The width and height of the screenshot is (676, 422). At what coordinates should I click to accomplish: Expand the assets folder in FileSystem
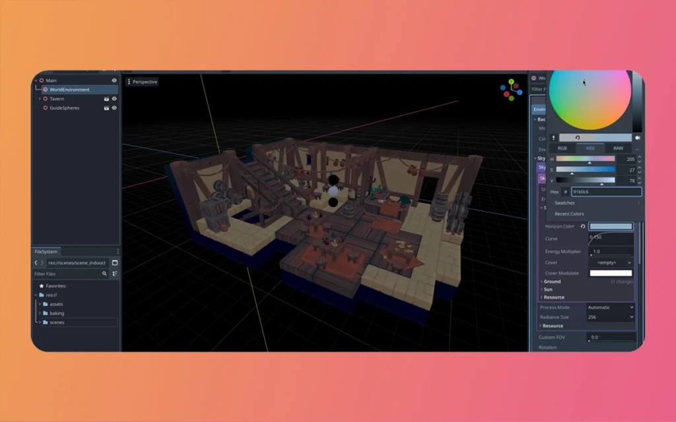(40, 304)
